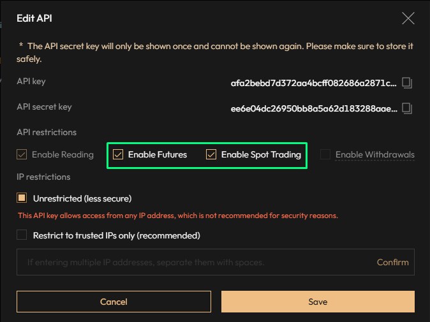Save the API settings
This screenshot has height=322, width=430.
[x=318, y=302]
